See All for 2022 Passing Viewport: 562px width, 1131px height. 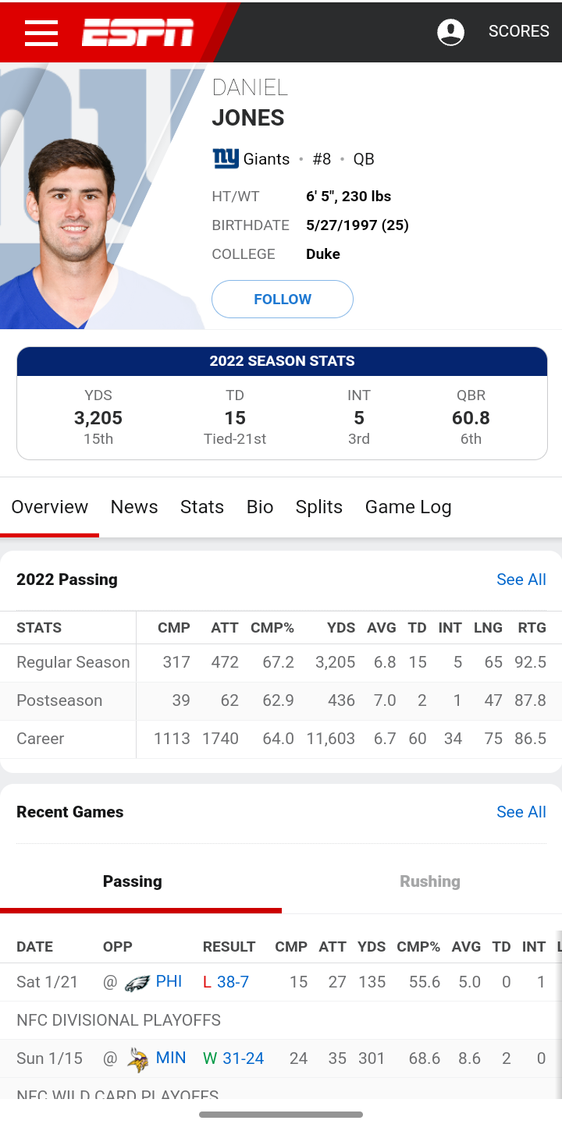click(521, 580)
